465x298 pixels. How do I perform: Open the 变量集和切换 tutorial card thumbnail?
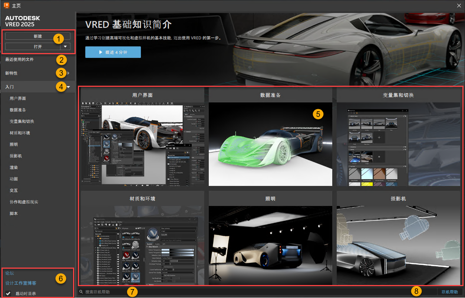tap(398, 144)
